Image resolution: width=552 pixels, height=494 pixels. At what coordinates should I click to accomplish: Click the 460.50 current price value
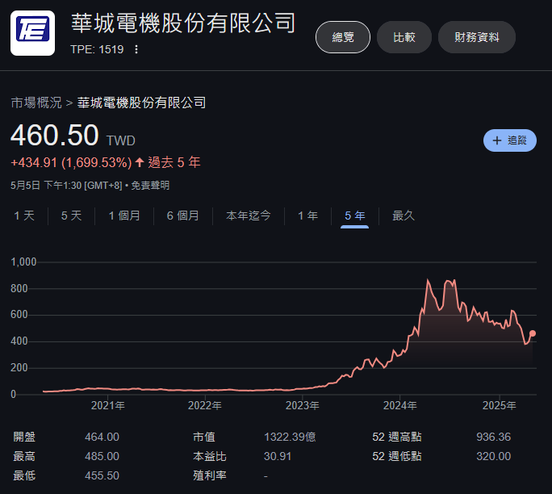[x=55, y=135]
